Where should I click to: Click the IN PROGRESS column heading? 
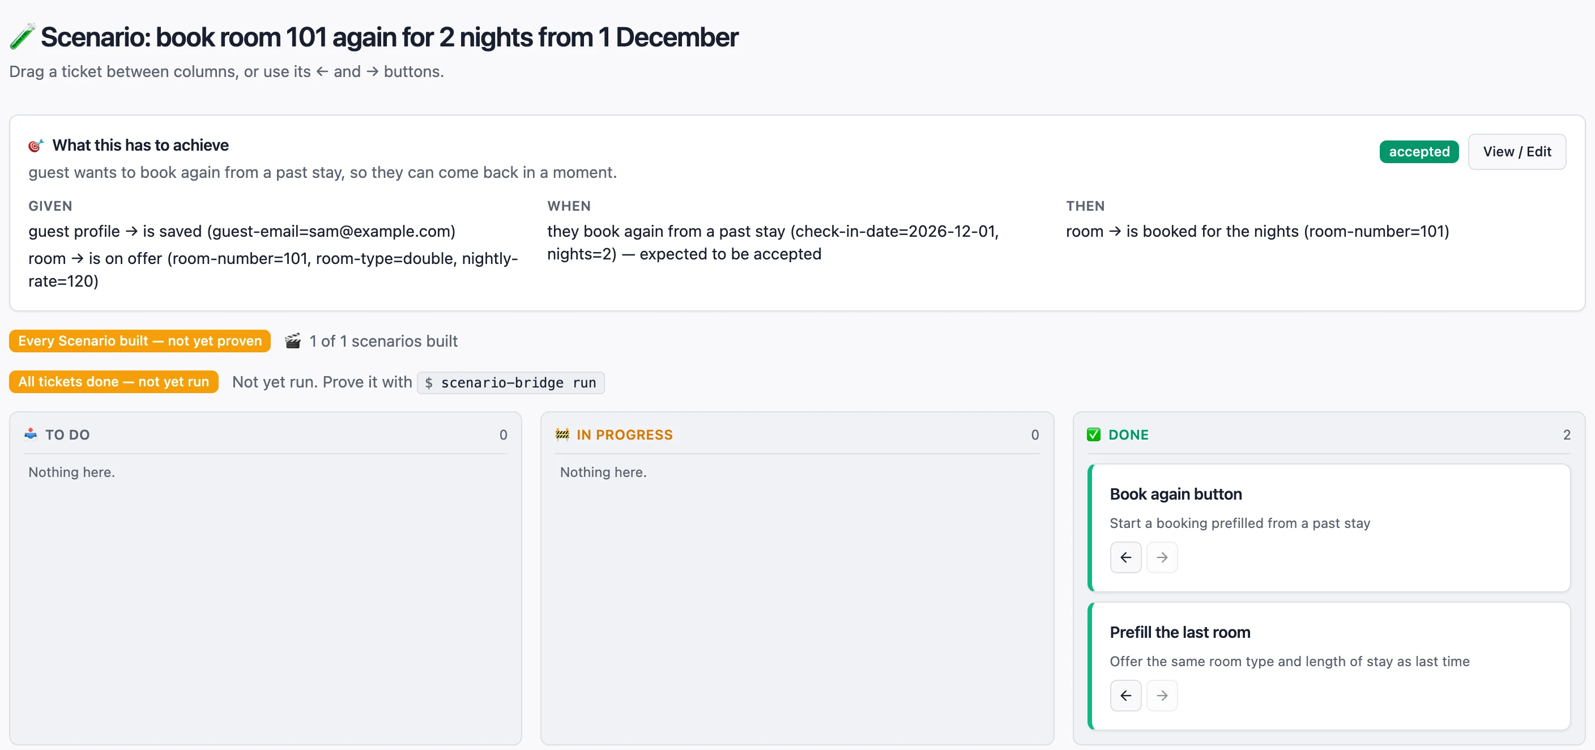[x=624, y=435]
